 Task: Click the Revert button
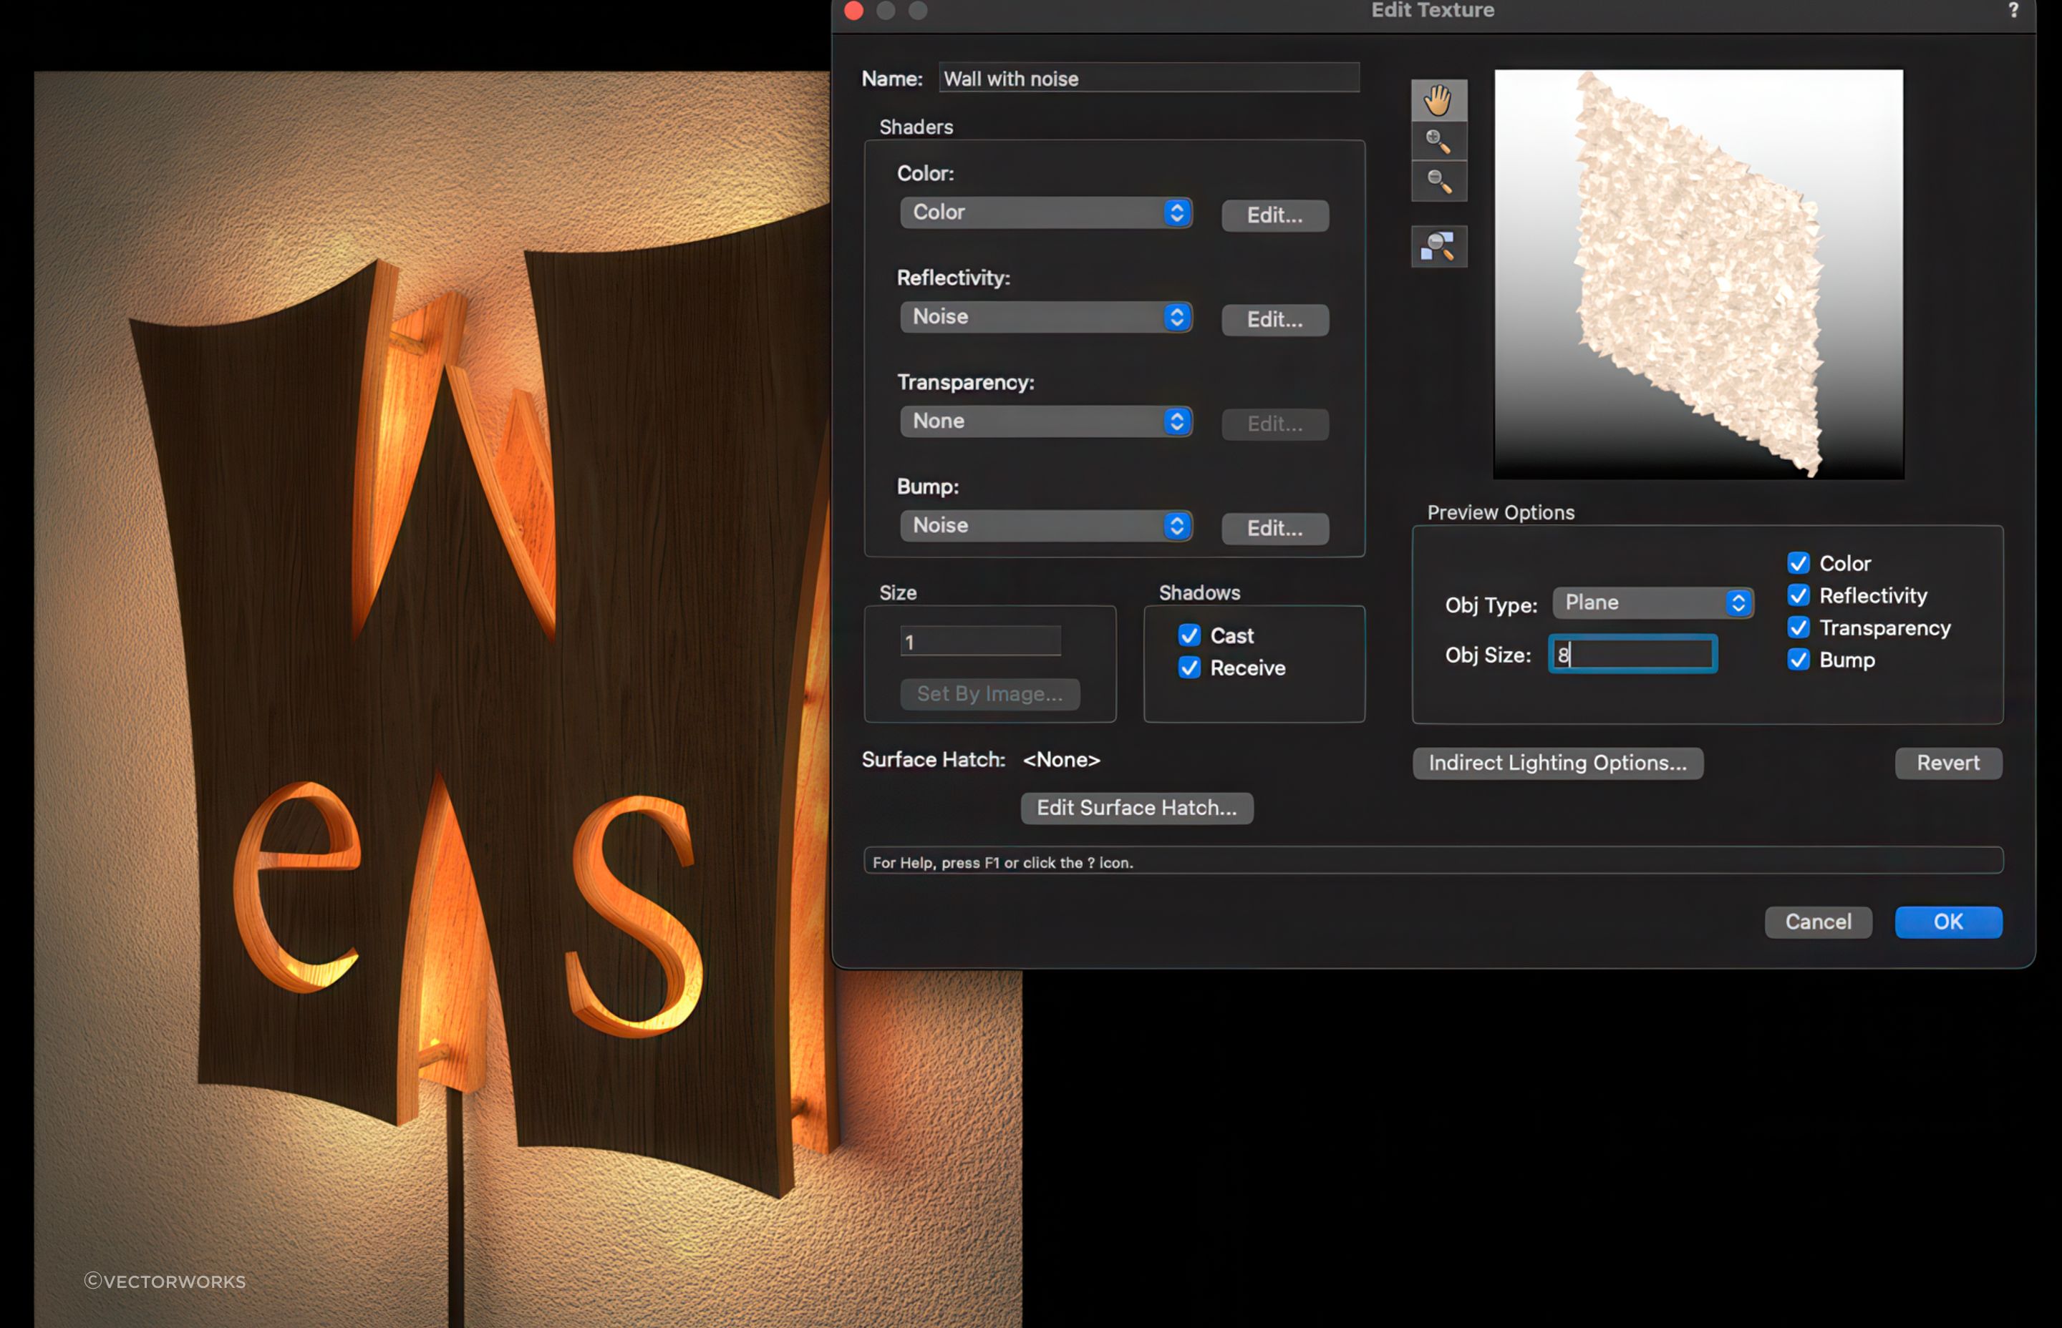1947,763
